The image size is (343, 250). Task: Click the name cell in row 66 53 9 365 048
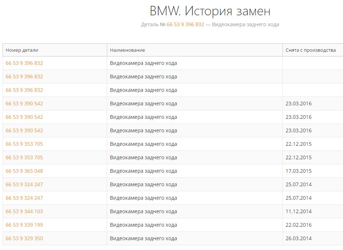point(195,171)
